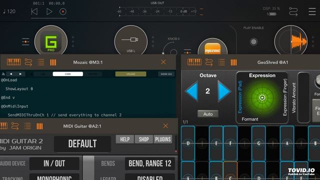Open node options dots beside MIDI Guitar node
The width and height of the screenshot is (320, 180).
[x=73, y=41]
